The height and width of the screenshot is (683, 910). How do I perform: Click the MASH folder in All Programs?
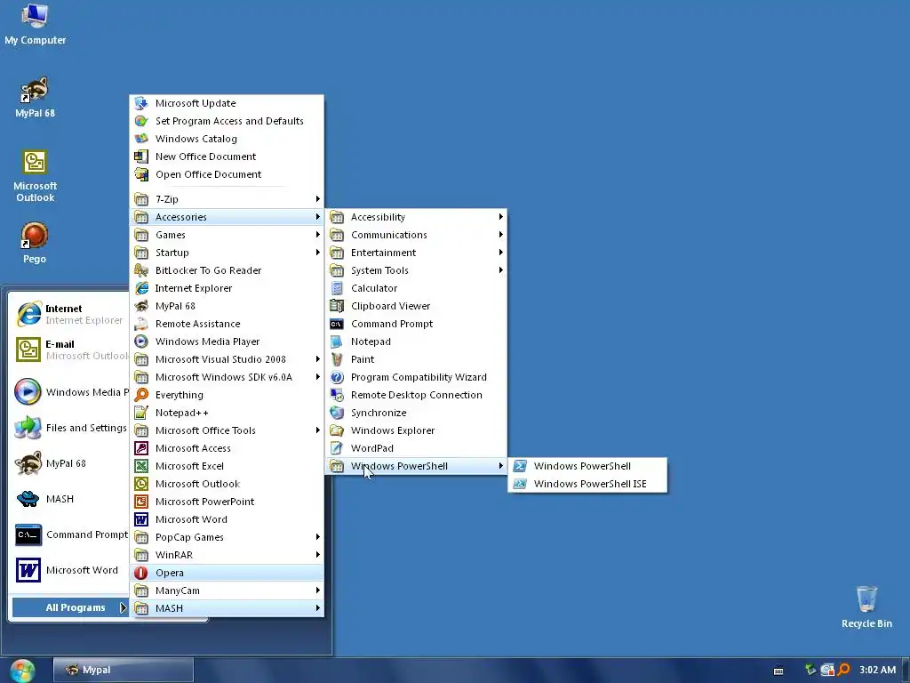pyautogui.click(x=227, y=608)
